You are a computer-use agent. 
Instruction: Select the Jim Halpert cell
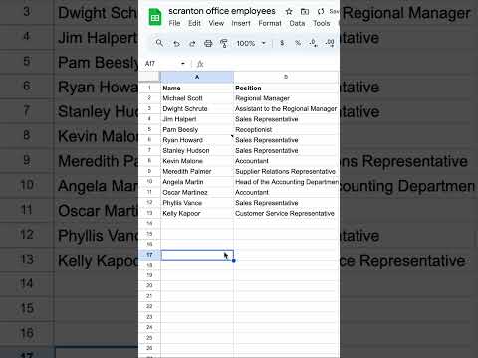[197, 119]
